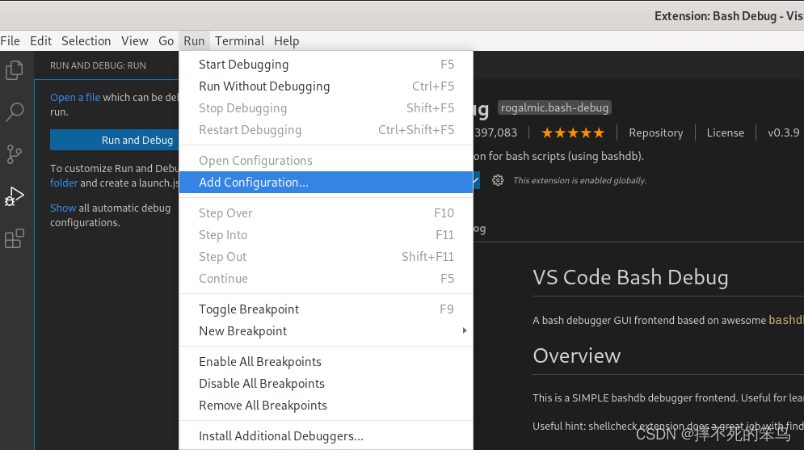This screenshot has height=450, width=804.
Task: Open the Edit menu
Action: click(x=40, y=41)
